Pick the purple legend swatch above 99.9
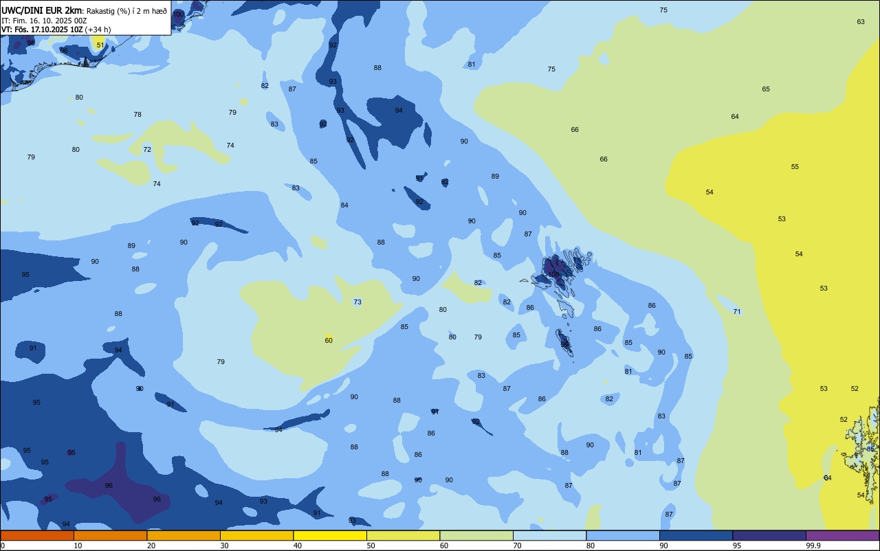 point(843,536)
